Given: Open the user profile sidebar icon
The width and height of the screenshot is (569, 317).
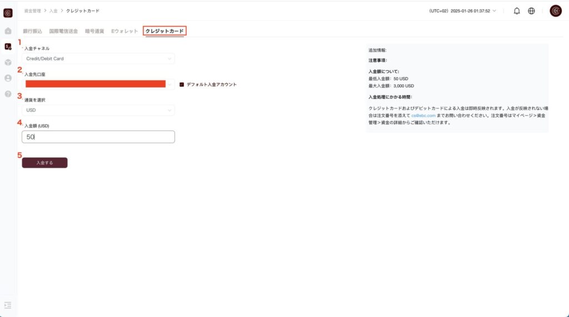Looking at the screenshot, I should point(8,78).
